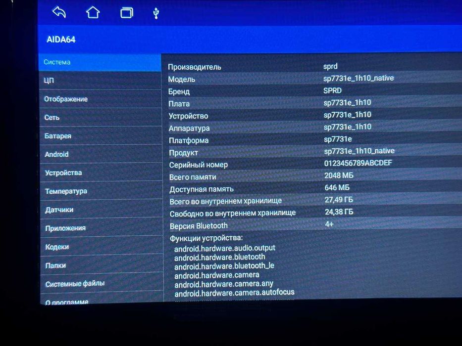Open the Сеть section
Image resolution: width=462 pixels, height=346 pixels.
[101, 118]
